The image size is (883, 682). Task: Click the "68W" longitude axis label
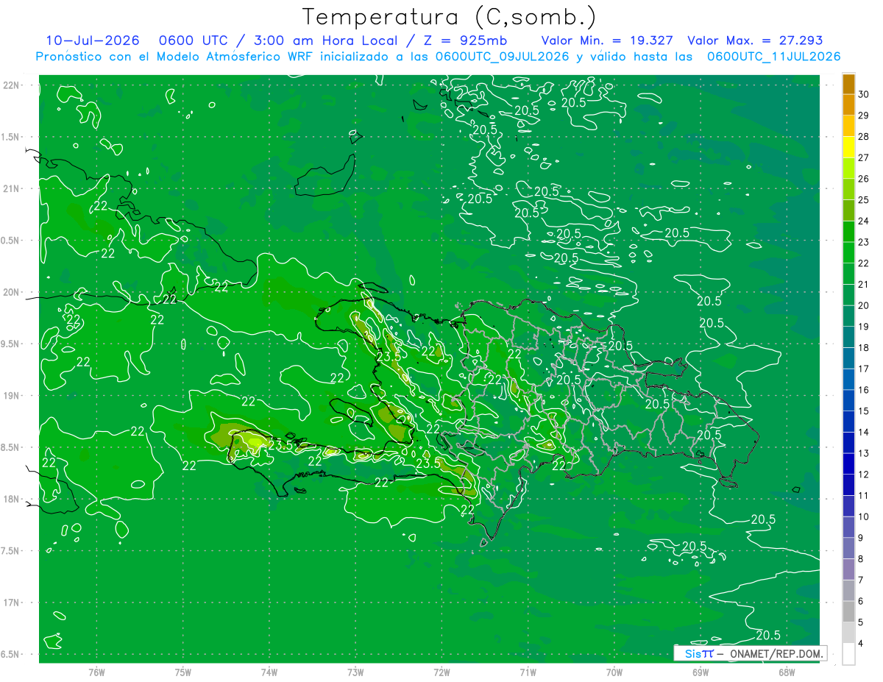pyautogui.click(x=787, y=672)
